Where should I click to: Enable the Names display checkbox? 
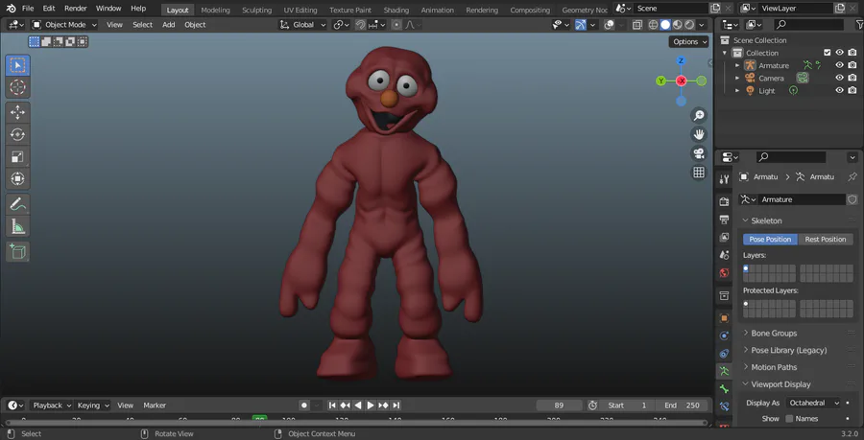(x=790, y=419)
